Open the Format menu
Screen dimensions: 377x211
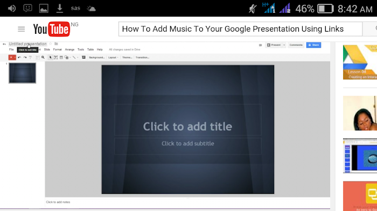point(58,49)
